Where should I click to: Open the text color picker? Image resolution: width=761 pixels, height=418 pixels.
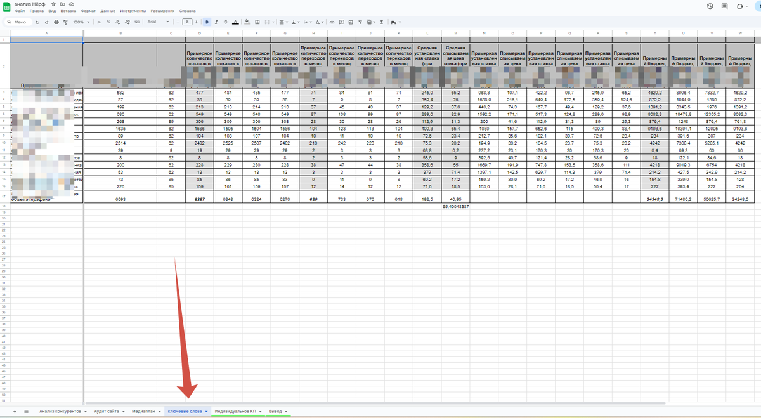[235, 22]
